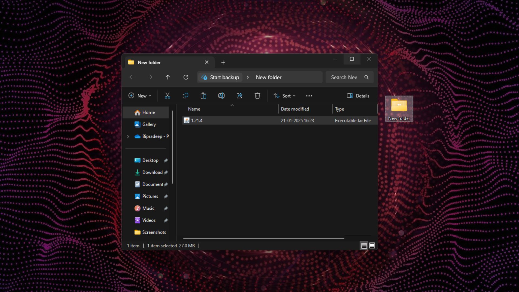
Task: Click the Start backup breadcrumb button
Action: tap(221, 77)
